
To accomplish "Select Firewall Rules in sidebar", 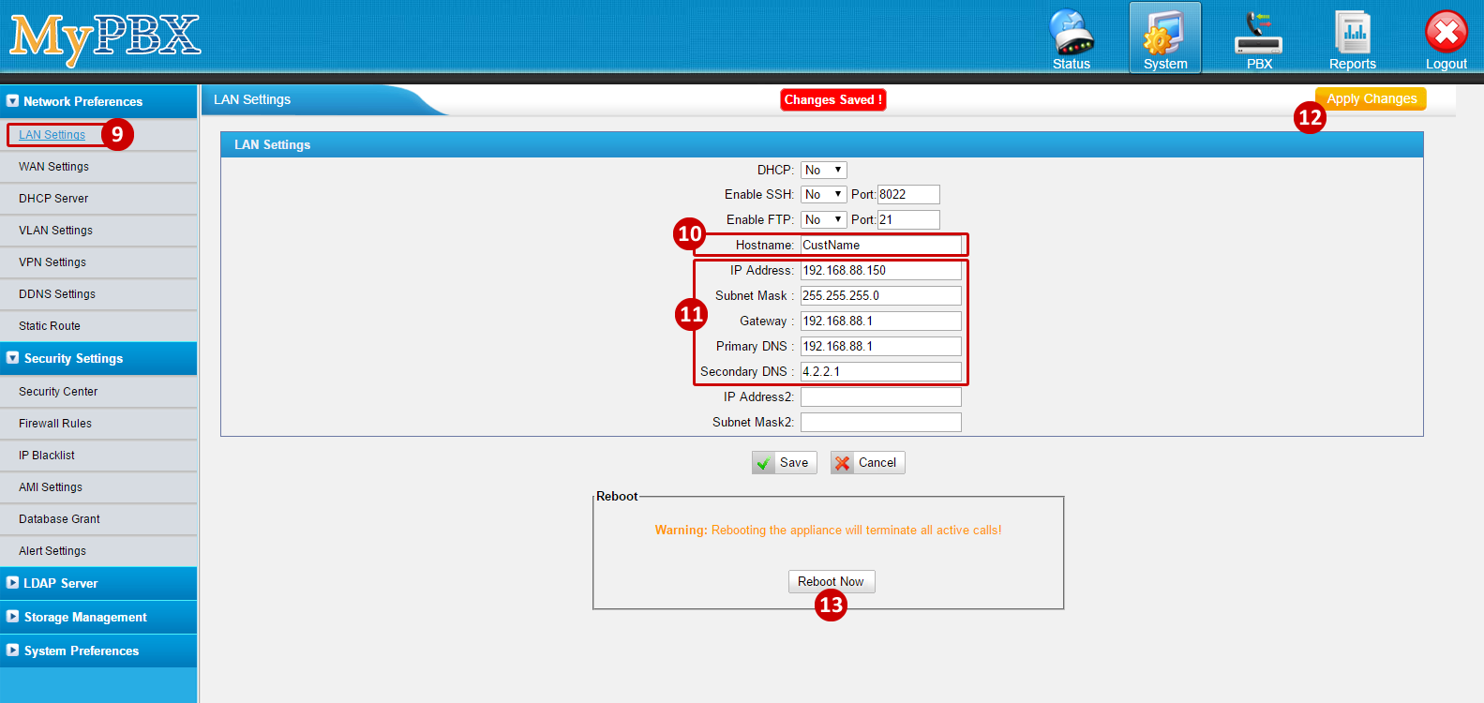I will (55, 424).
